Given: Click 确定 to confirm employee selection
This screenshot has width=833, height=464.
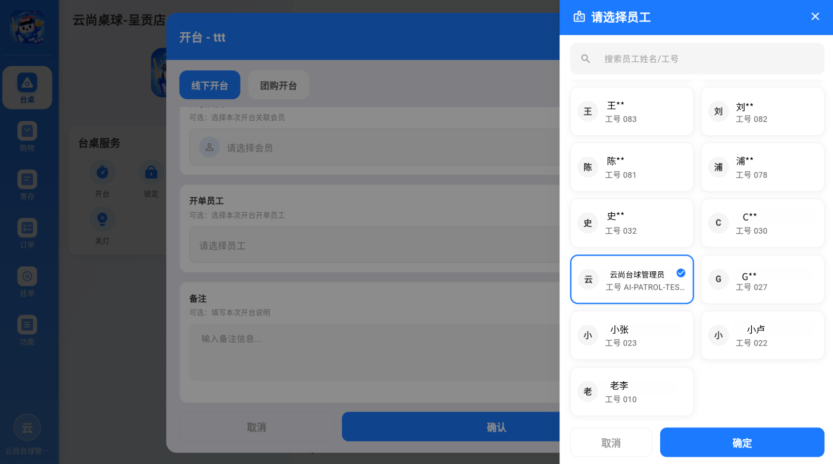Looking at the screenshot, I should point(742,442).
